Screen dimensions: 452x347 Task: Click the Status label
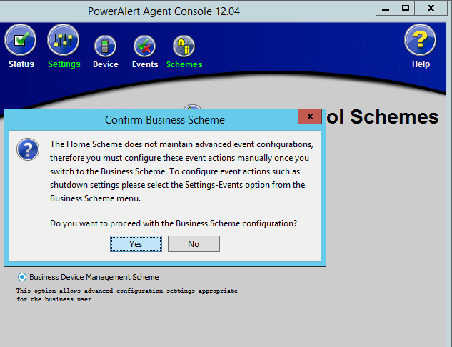click(x=21, y=64)
